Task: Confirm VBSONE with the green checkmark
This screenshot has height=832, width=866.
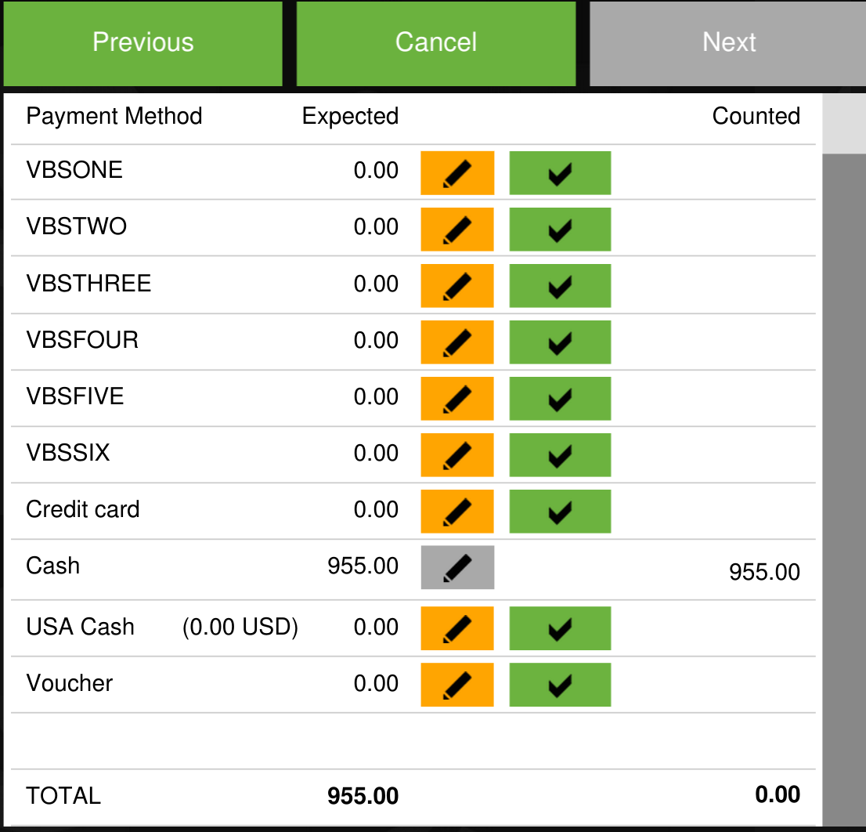Action: coord(560,172)
